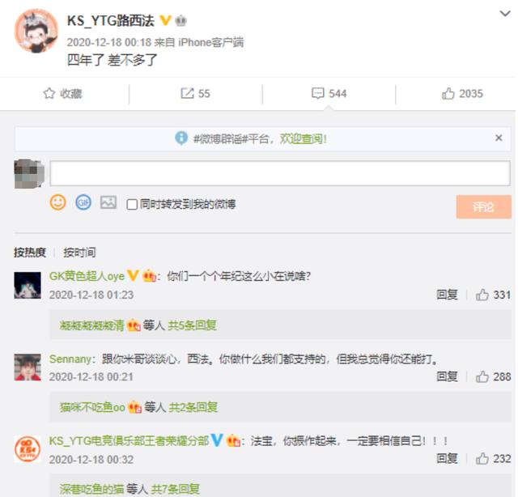This screenshot has height=497, width=518.
Task: Open the emoji smiley picker
Action: 57,202
